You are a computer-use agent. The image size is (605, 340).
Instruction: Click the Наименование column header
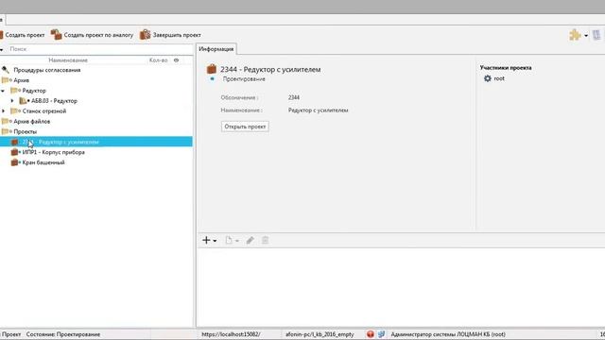[68, 60]
